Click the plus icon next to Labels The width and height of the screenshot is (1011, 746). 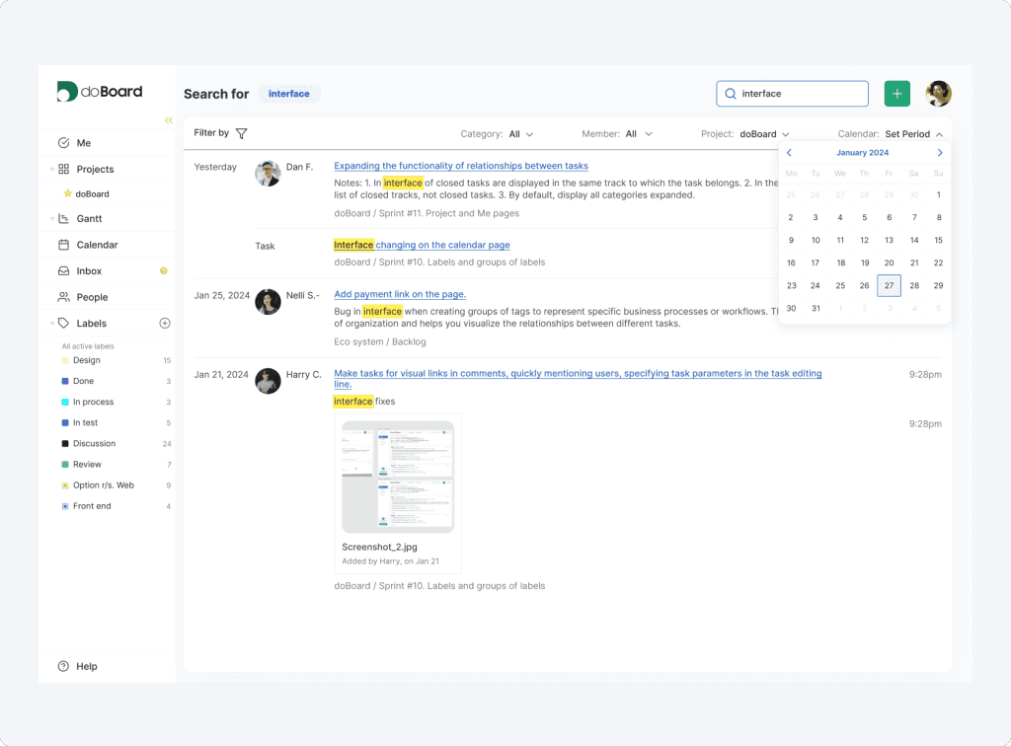165,323
